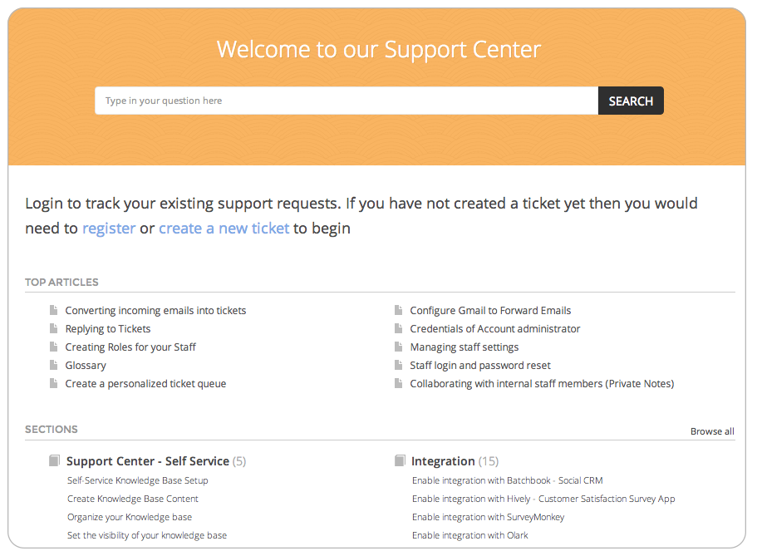Open the register link
Image resolution: width=757 pixels, height=551 pixels.
(x=109, y=228)
